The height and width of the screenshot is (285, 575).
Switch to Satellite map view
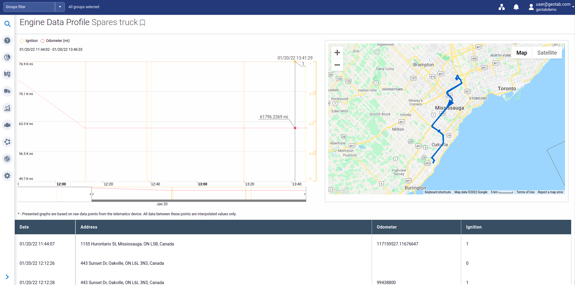tap(547, 53)
